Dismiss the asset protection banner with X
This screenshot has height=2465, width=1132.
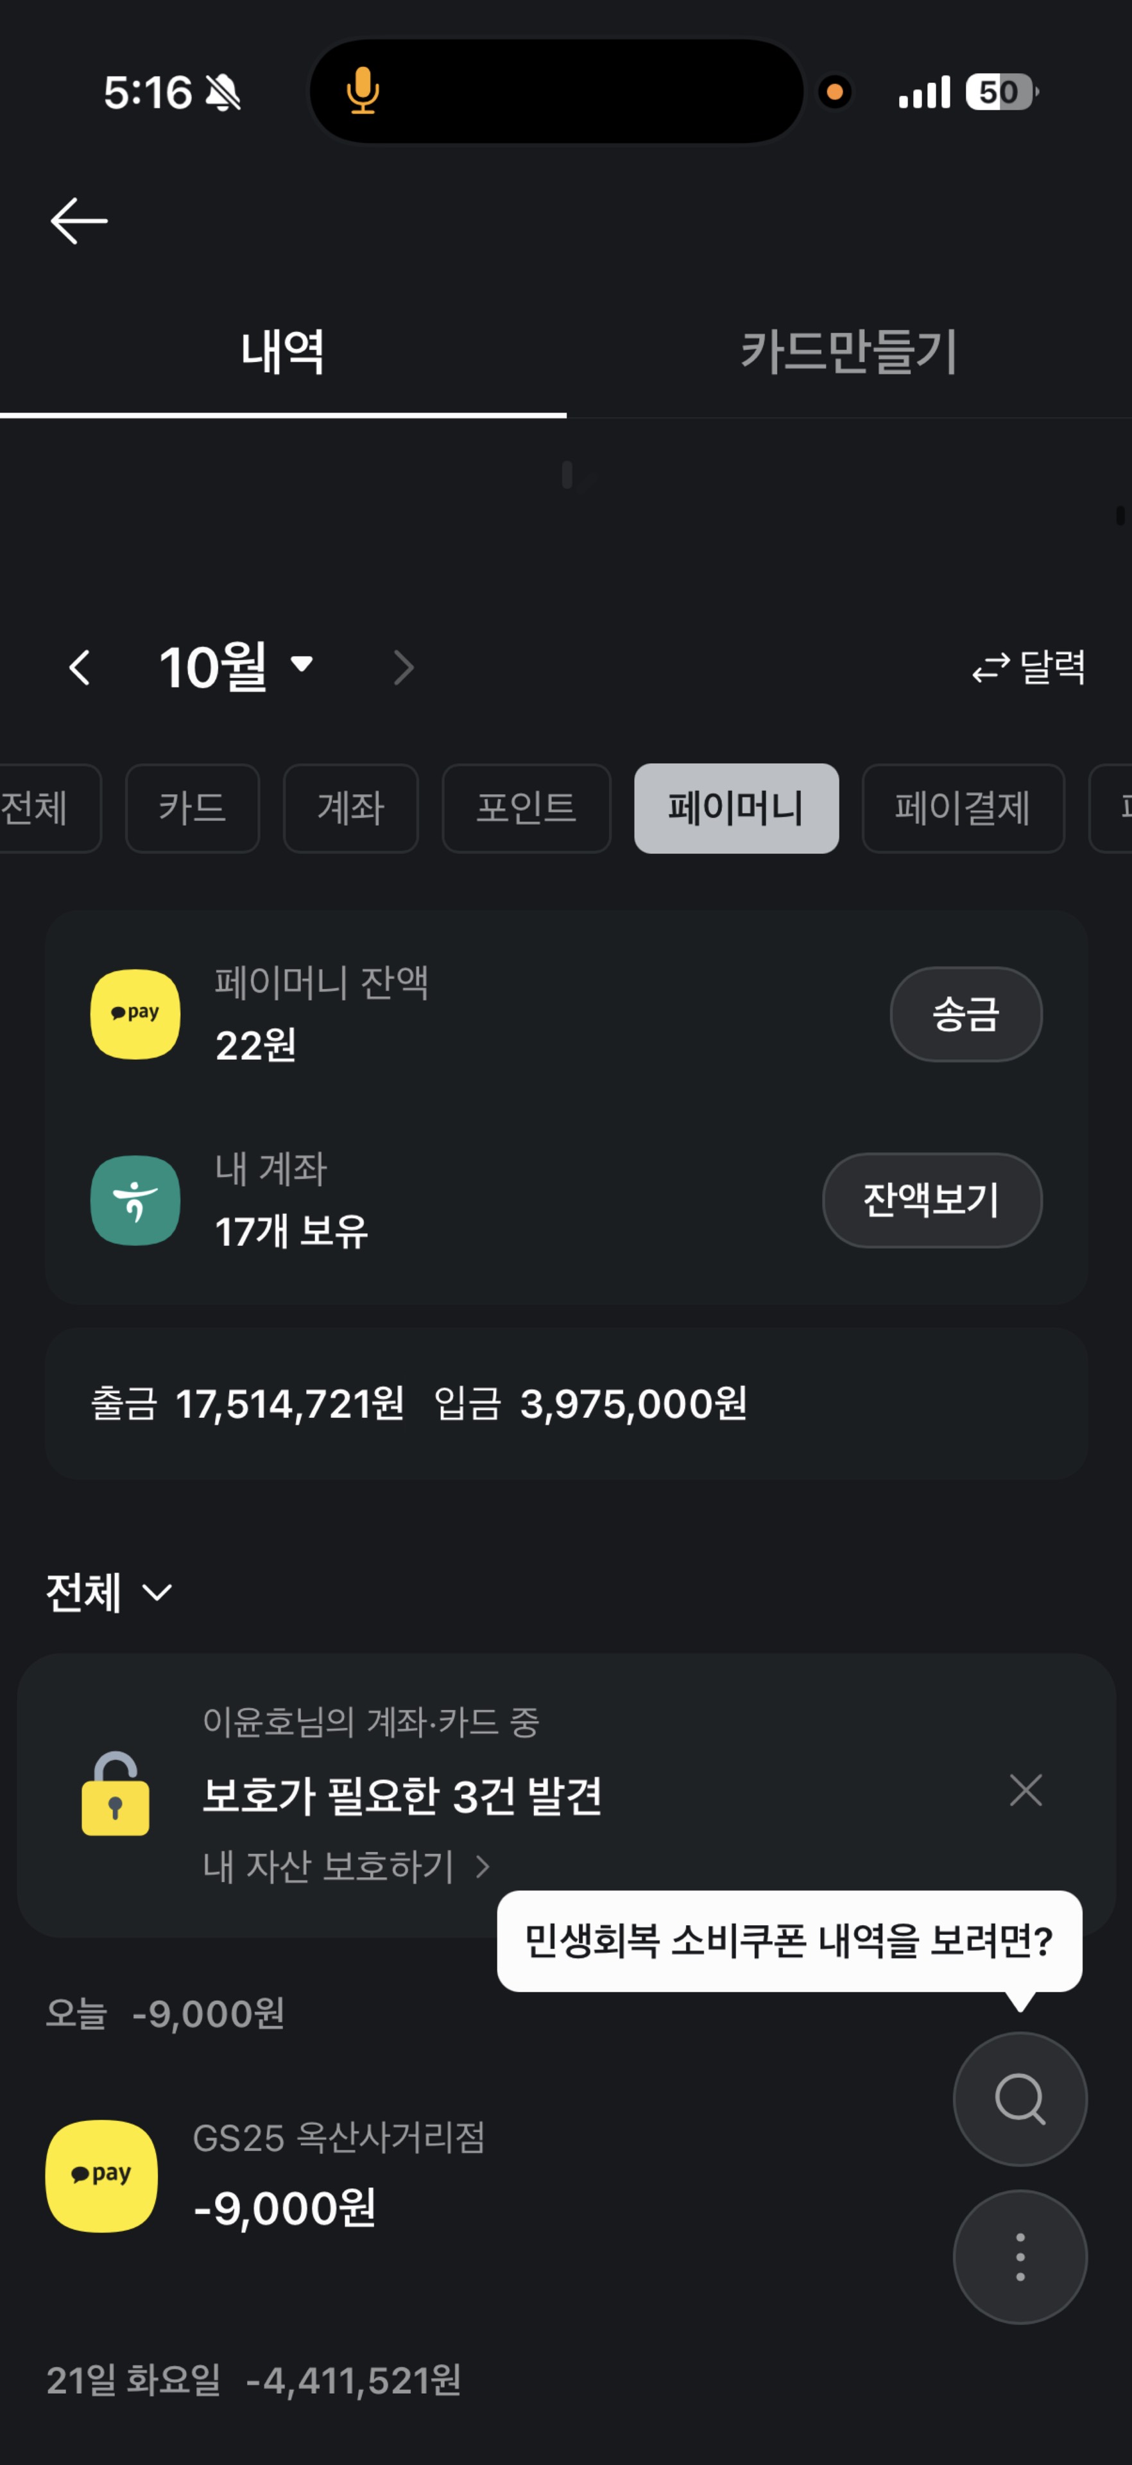coord(1025,1790)
